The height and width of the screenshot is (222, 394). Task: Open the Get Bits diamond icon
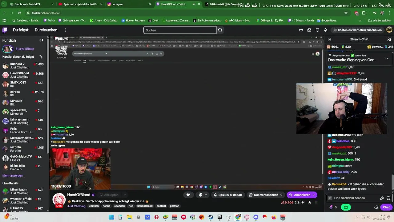[326, 30]
